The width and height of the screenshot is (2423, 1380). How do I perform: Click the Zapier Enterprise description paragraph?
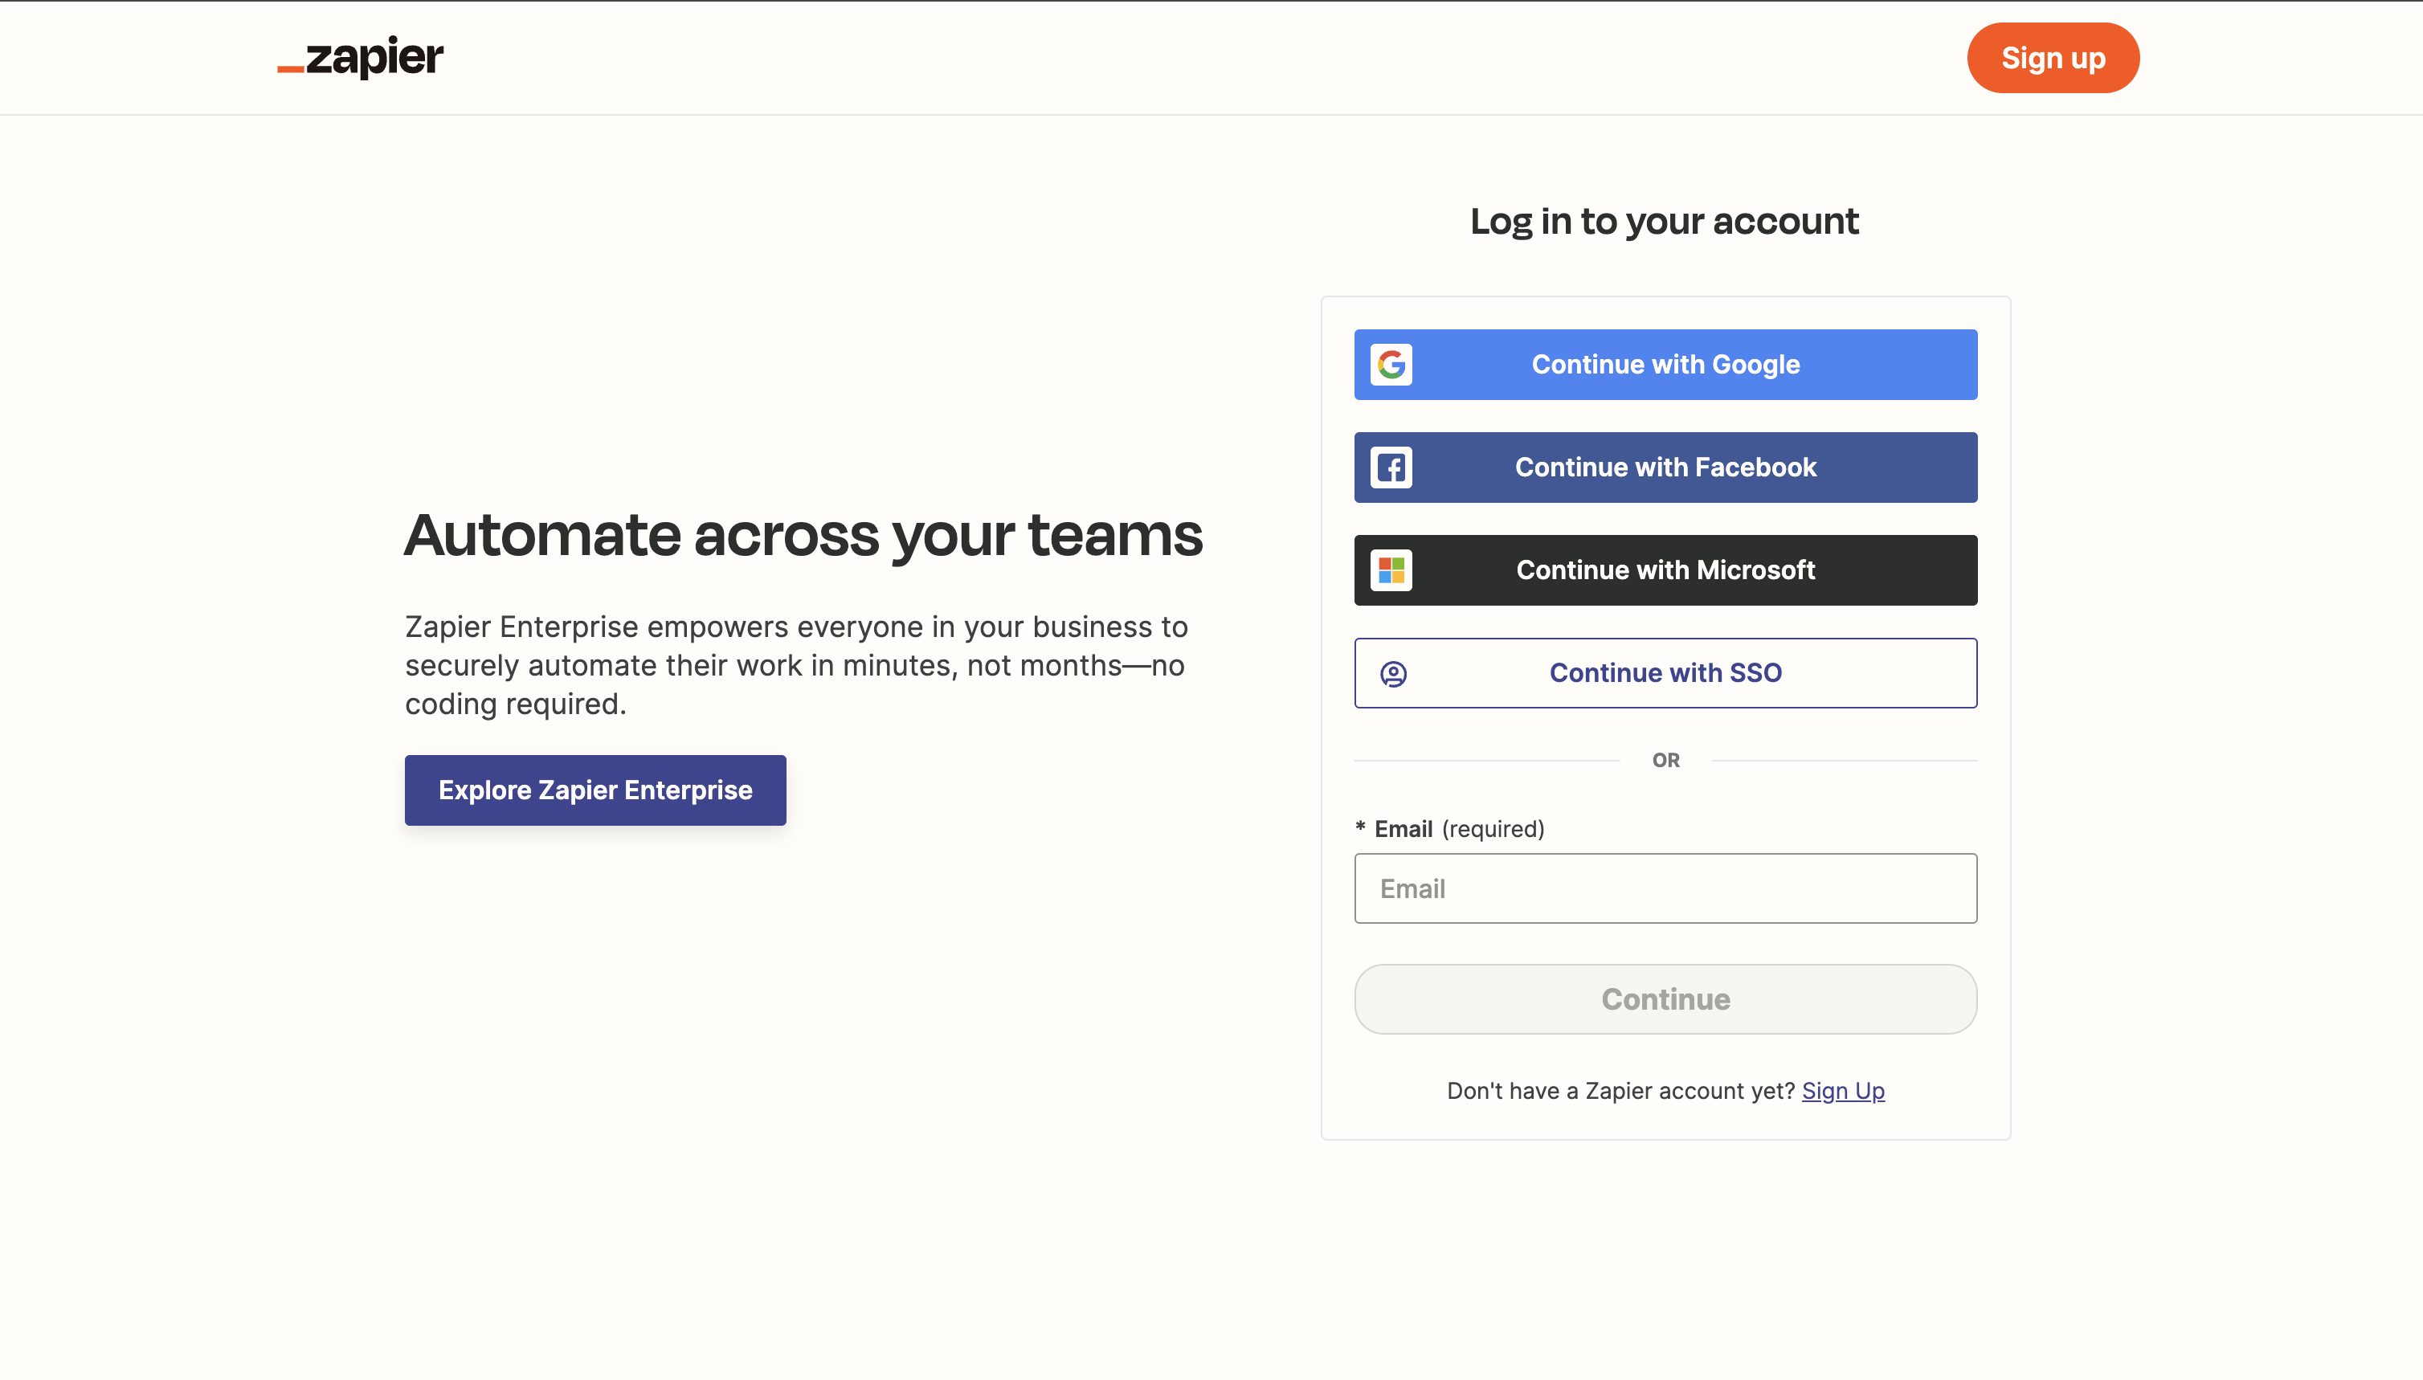pyautogui.click(x=796, y=665)
